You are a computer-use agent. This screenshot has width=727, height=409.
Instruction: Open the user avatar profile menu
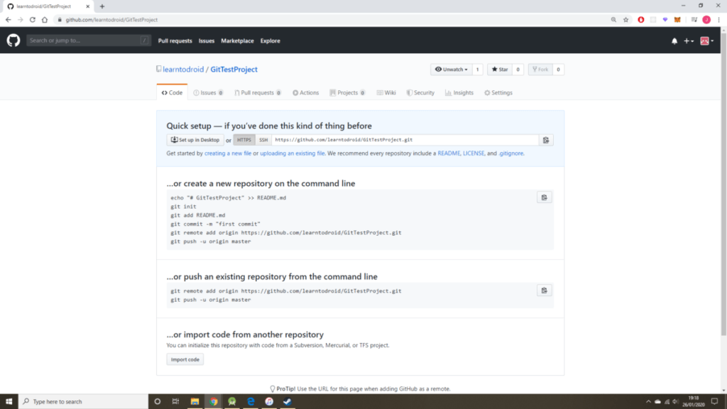click(706, 41)
